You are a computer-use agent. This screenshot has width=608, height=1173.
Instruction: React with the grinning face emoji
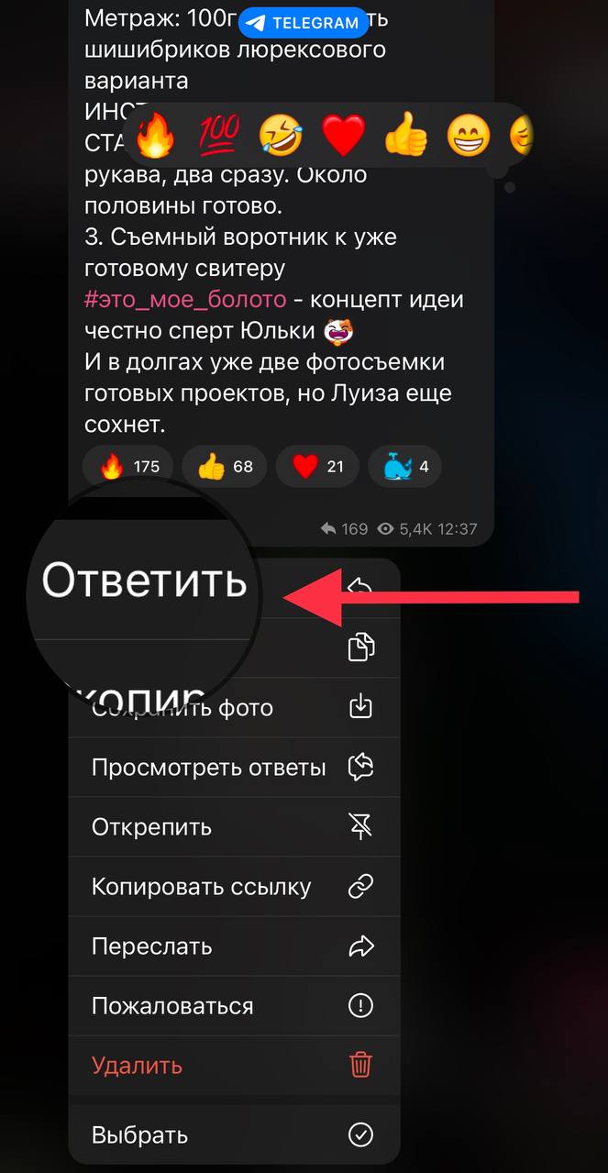pos(469,137)
